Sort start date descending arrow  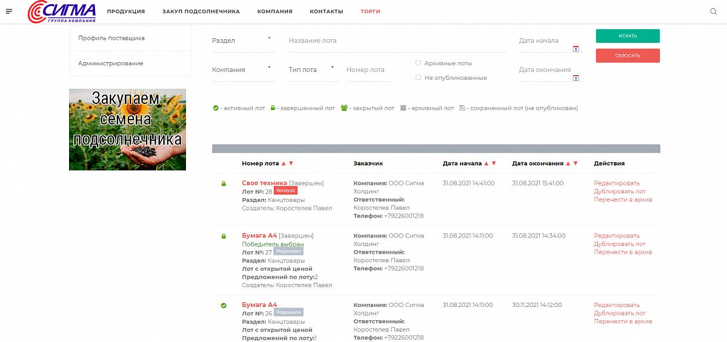click(x=494, y=163)
